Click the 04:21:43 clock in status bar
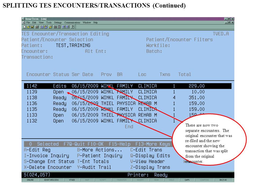This screenshot has width=258, height=193. point(223,180)
